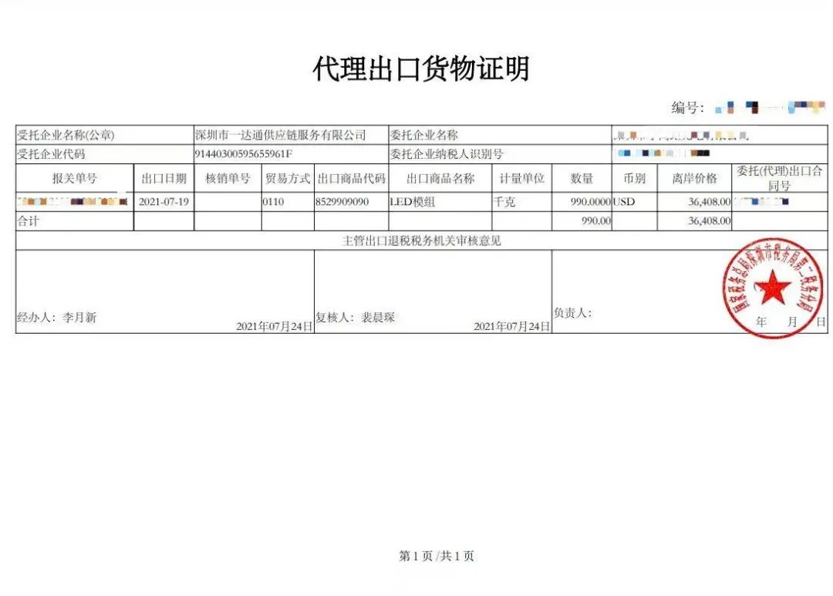Click the 贸易方式 column header
833x596 pixels.
pos(288,178)
